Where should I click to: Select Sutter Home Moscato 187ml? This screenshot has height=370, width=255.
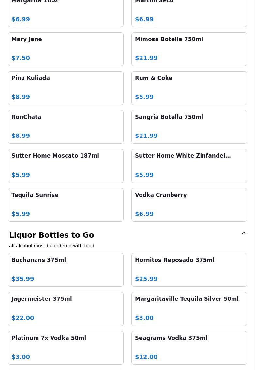point(66,166)
